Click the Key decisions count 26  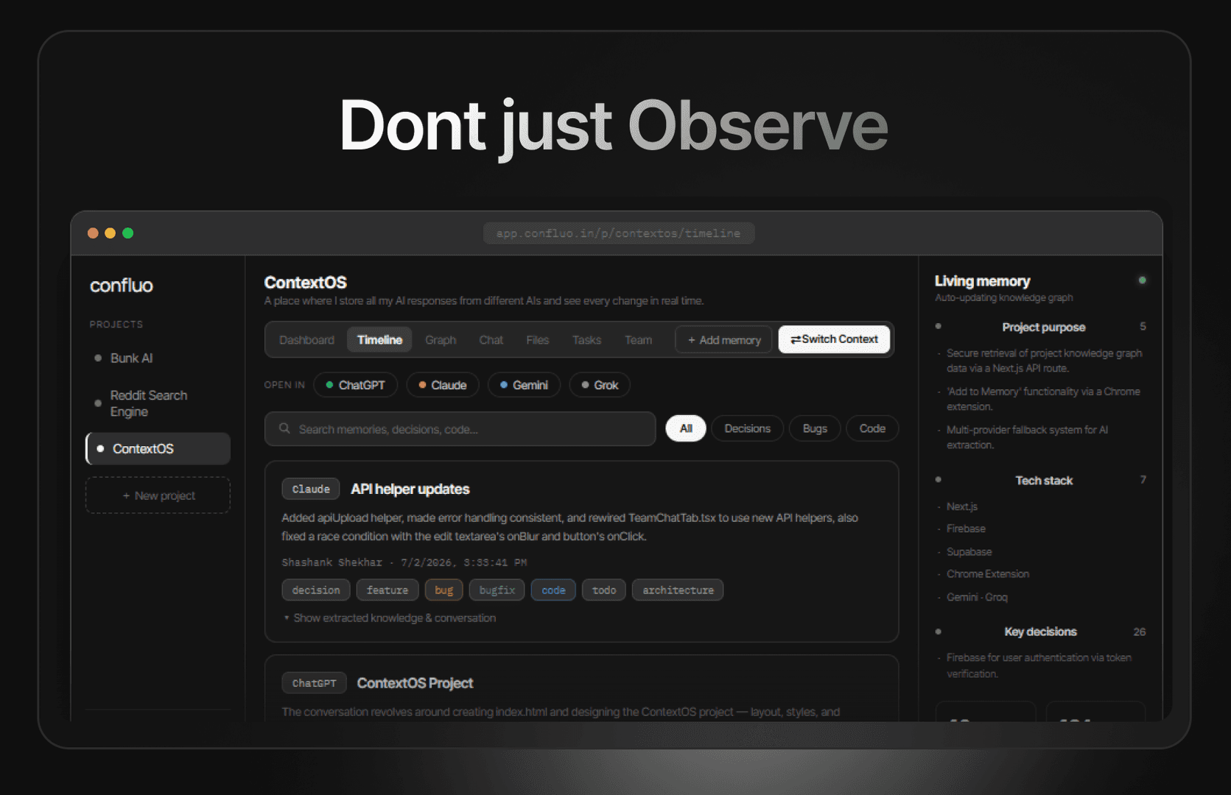tap(1139, 632)
